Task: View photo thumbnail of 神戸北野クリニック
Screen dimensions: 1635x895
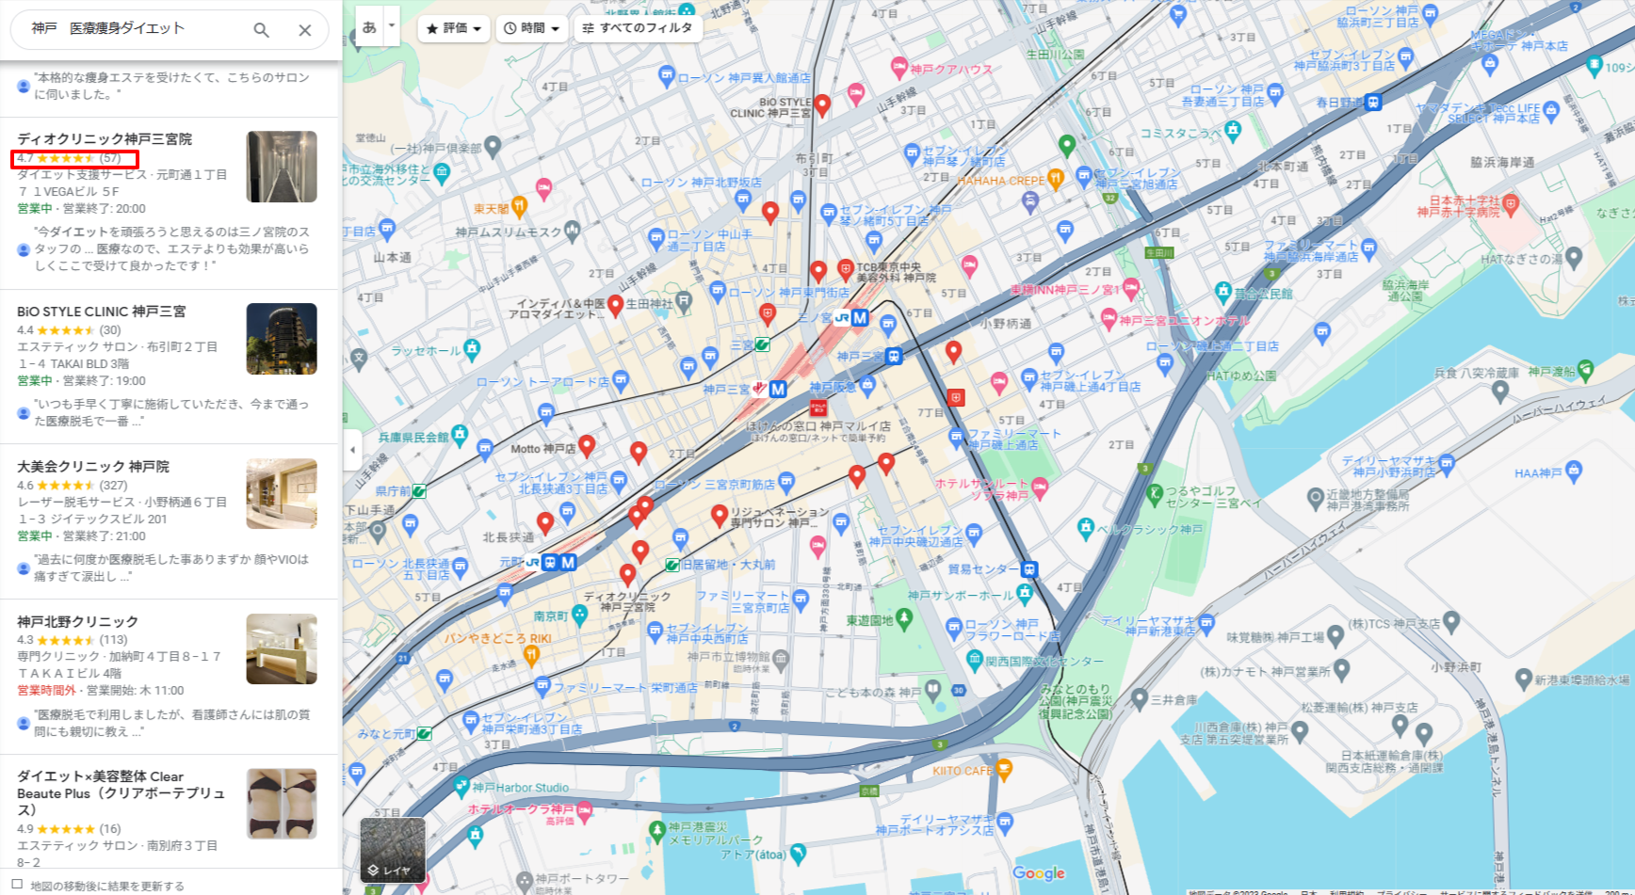Action: (282, 649)
